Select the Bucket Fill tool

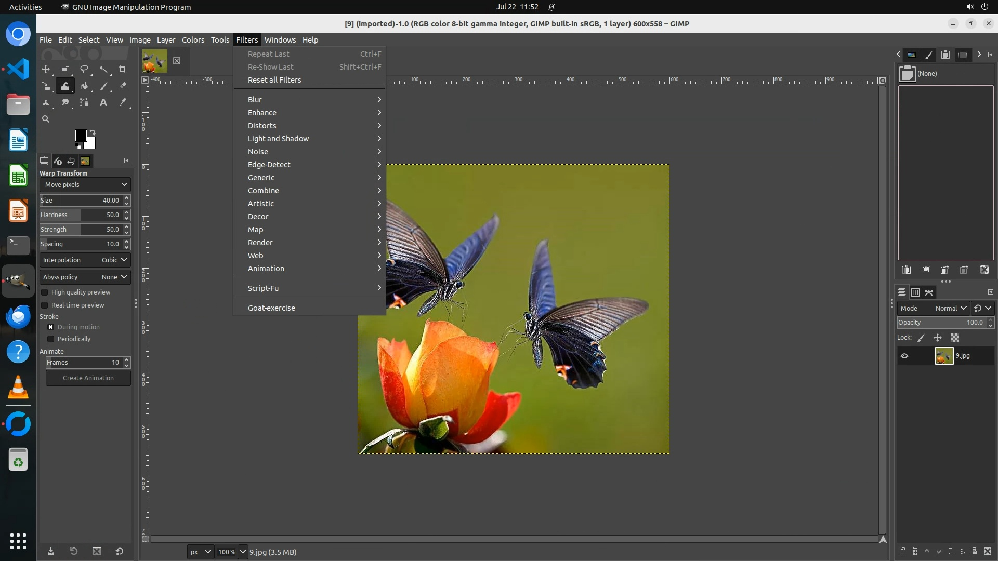[x=84, y=86]
